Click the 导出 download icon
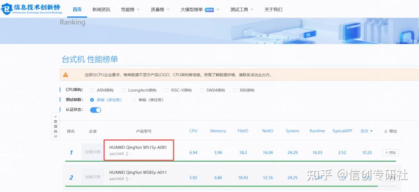Viewport: 419px width, 192px height. click(x=386, y=131)
